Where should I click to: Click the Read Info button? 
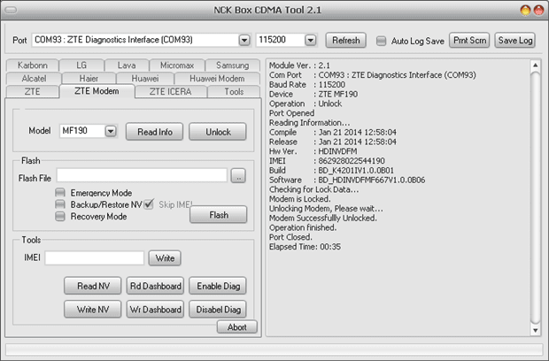point(154,132)
